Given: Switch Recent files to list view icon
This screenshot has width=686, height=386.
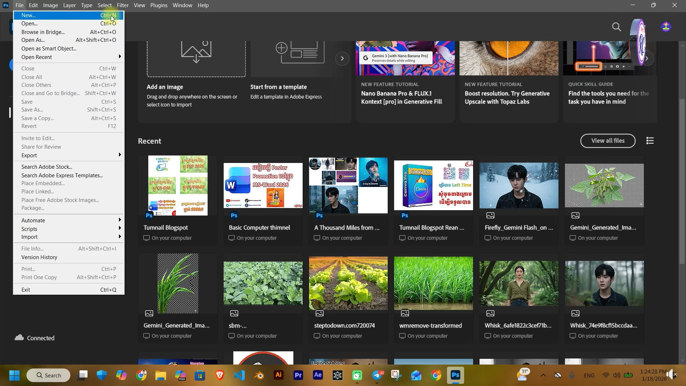Looking at the screenshot, I should pos(650,141).
